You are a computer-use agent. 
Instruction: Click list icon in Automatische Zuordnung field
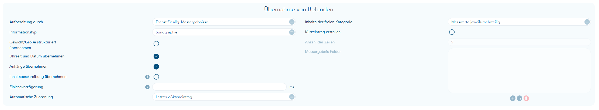(292, 97)
